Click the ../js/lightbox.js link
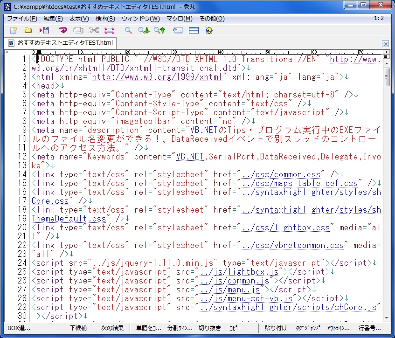This screenshot has width=395, height=338. tap(239, 272)
